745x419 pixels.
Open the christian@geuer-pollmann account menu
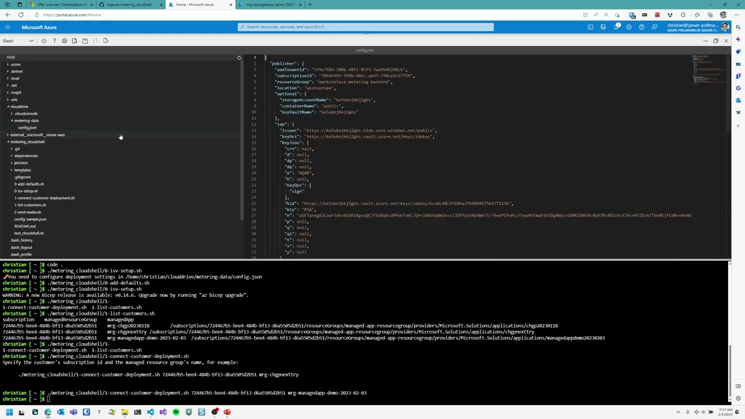click(697, 27)
